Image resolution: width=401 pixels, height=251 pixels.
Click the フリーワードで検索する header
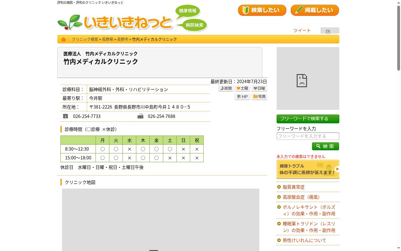point(308,119)
